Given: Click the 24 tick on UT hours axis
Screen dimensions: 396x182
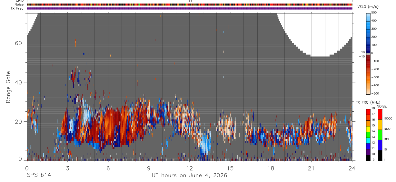Looking at the screenshot, I should 352,168.
